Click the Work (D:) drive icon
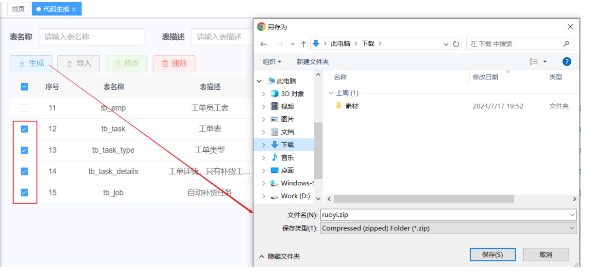This screenshot has width=613, height=272. [x=275, y=196]
